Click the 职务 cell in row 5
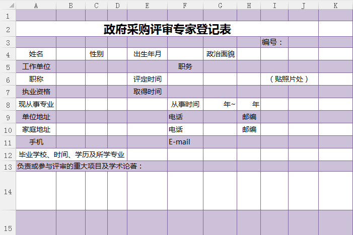 185,66
